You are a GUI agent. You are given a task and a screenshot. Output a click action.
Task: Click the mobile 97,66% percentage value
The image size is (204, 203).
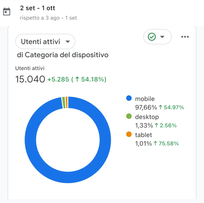click(146, 107)
